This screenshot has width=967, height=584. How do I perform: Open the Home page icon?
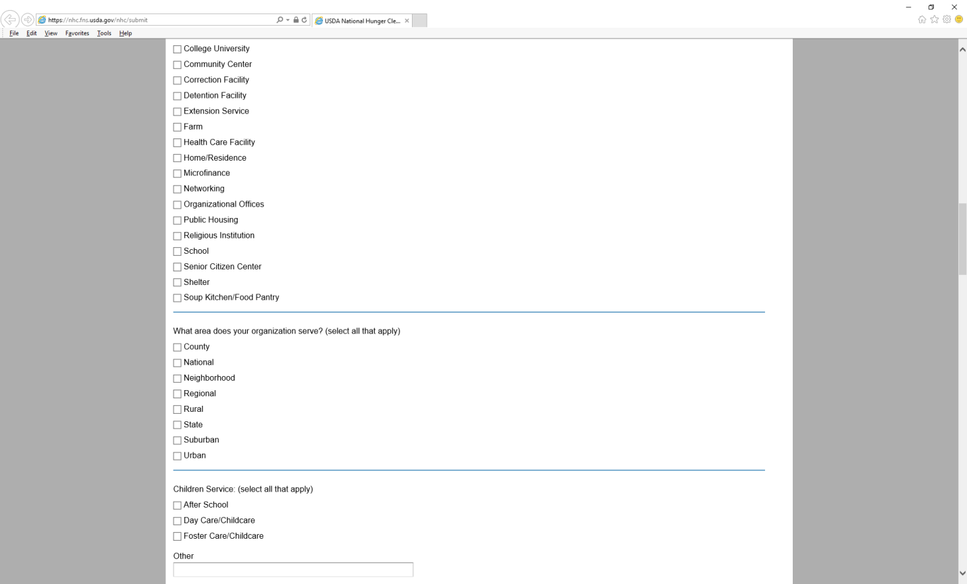click(922, 20)
